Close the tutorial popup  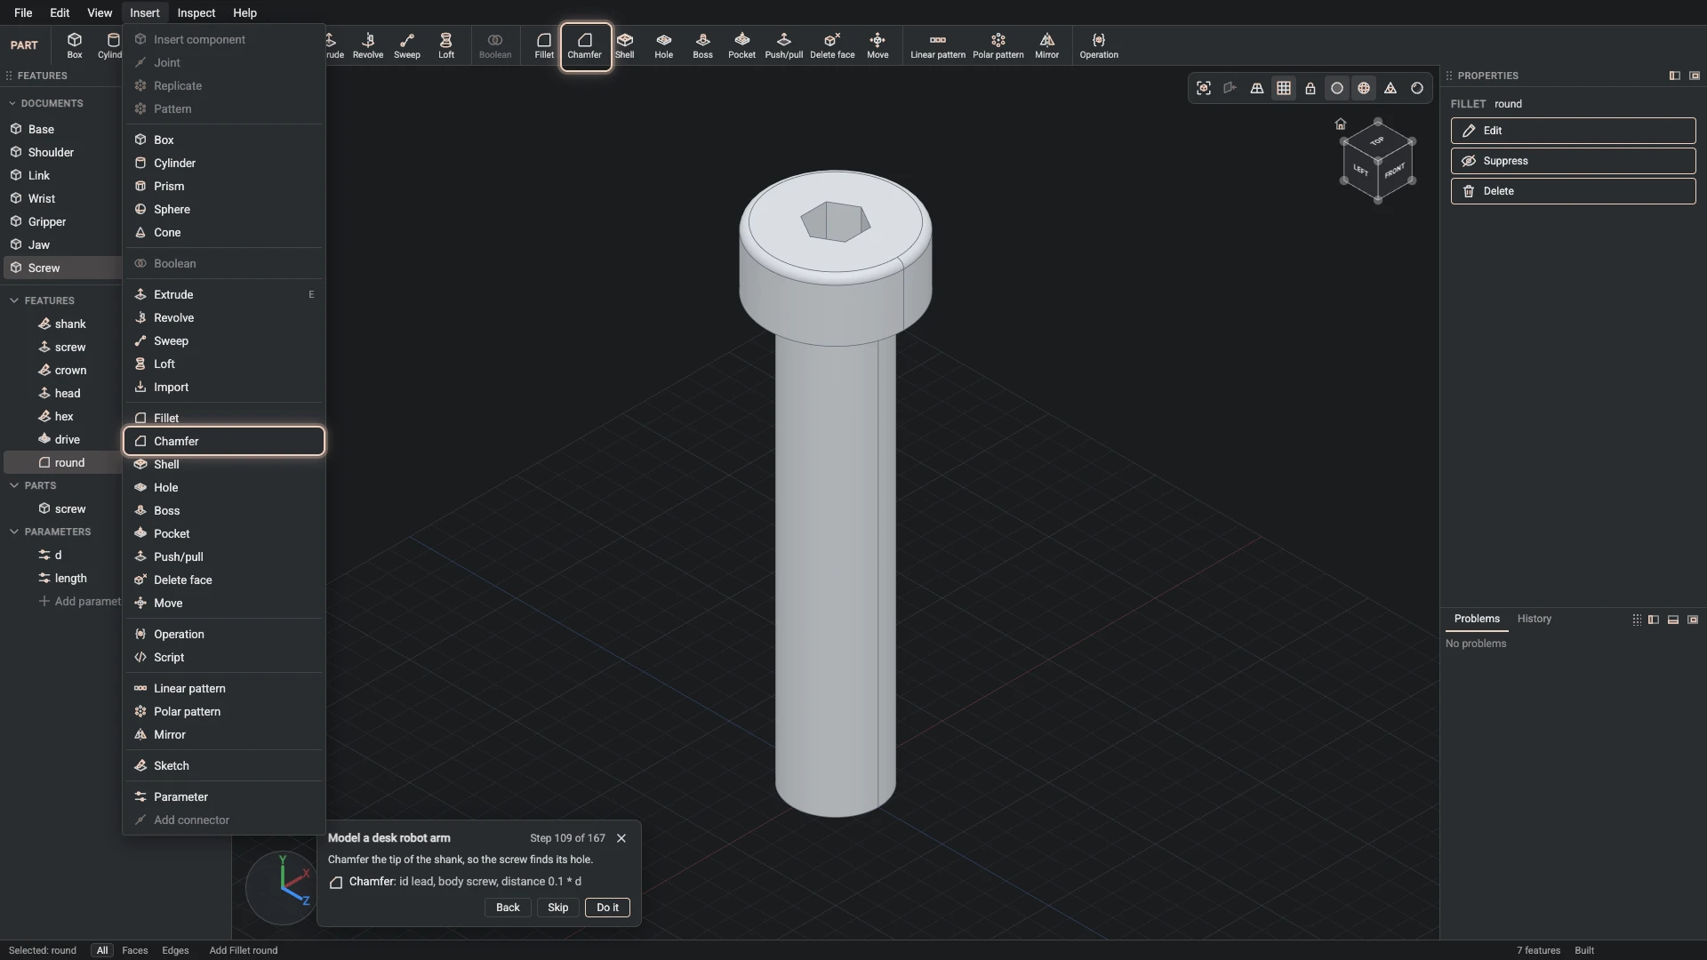621,838
